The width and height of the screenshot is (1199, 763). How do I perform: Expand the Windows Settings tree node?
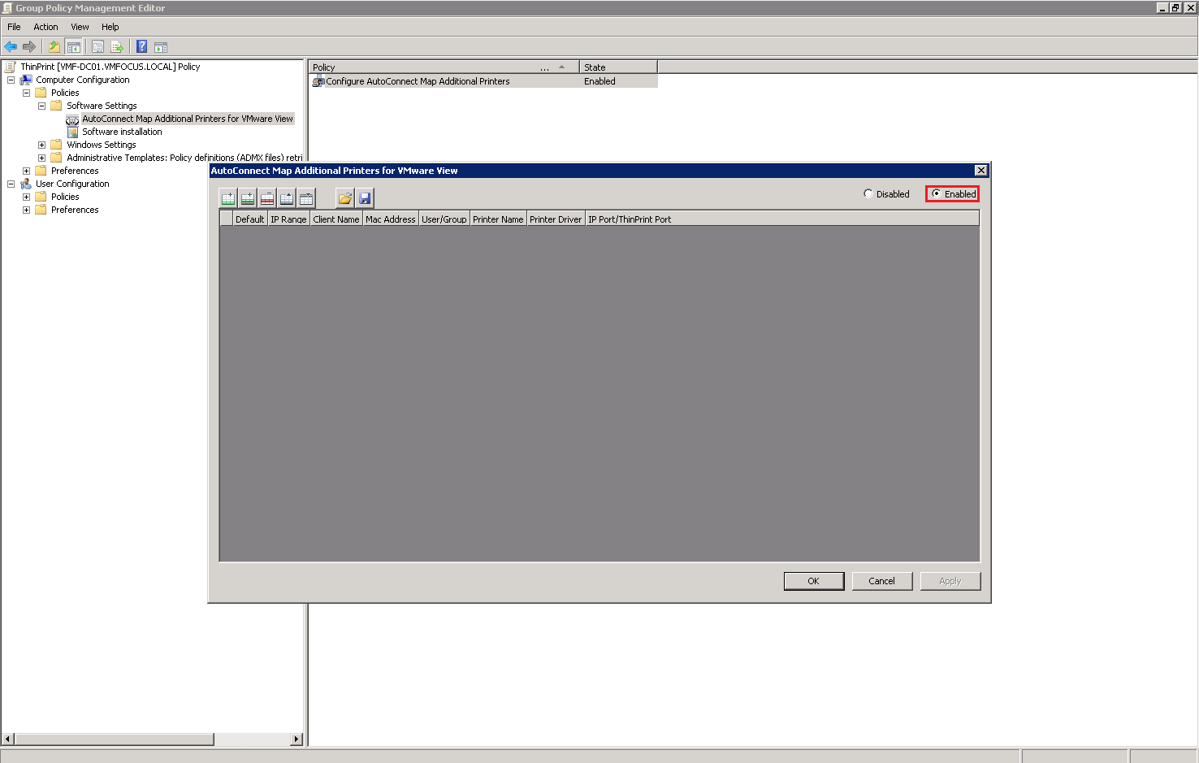click(41, 145)
